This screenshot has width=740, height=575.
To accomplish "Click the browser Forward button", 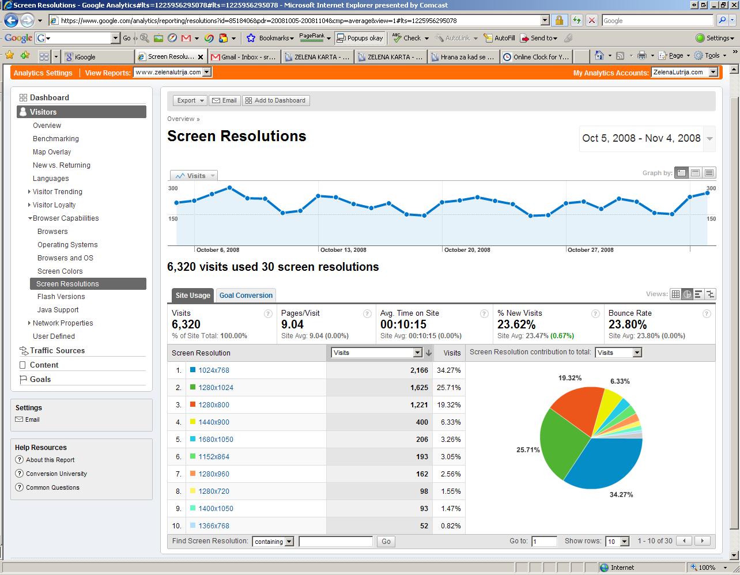I will pos(27,20).
